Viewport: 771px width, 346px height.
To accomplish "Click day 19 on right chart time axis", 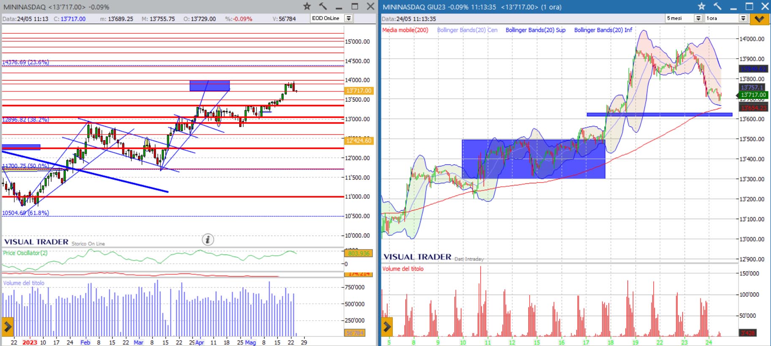I will point(635,342).
